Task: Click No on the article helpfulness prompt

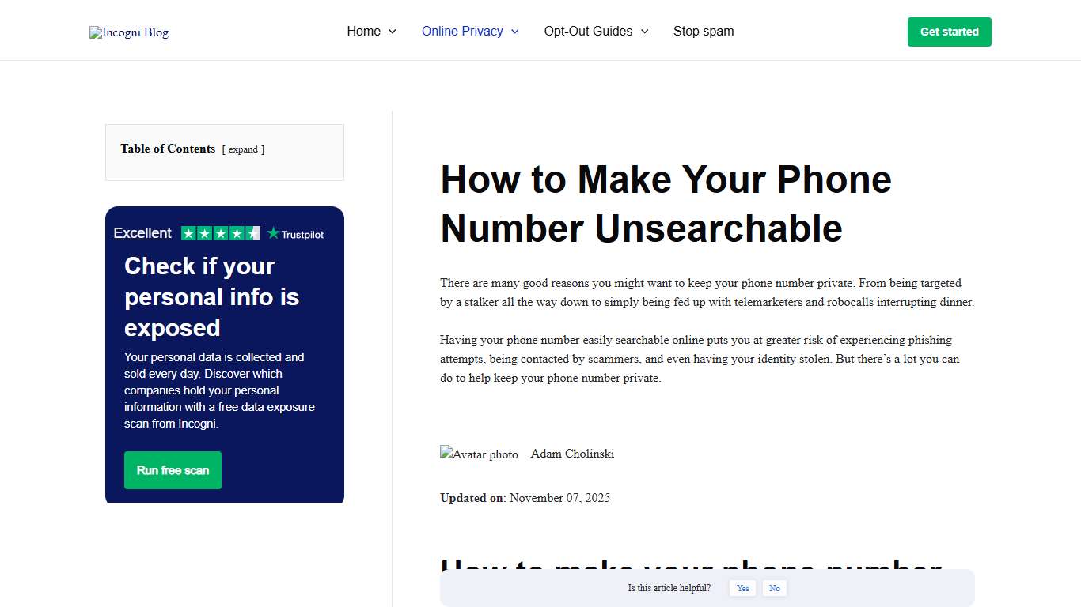Action: 774,588
